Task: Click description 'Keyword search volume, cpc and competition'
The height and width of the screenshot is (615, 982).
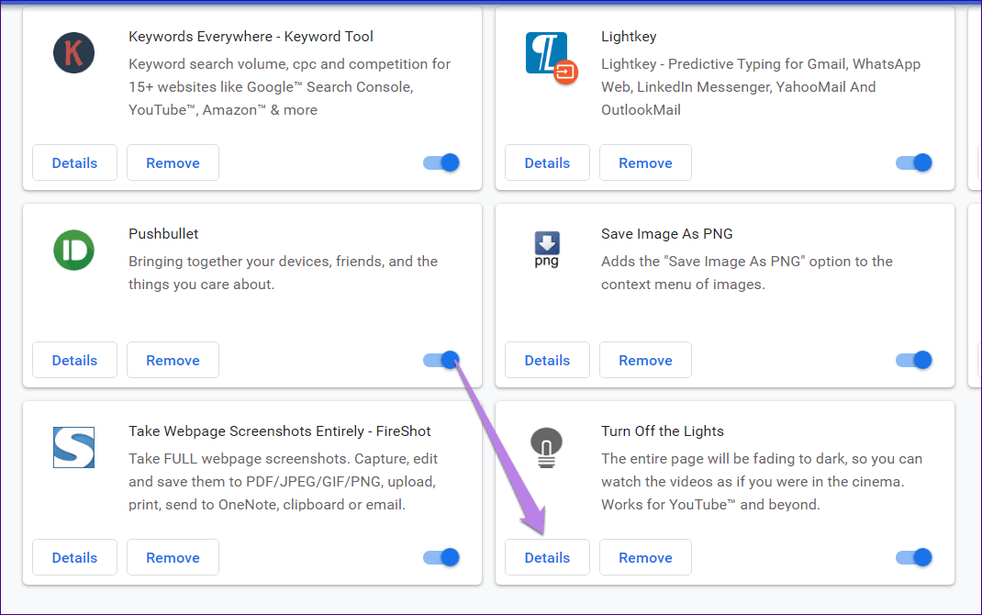Action: pos(289,87)
